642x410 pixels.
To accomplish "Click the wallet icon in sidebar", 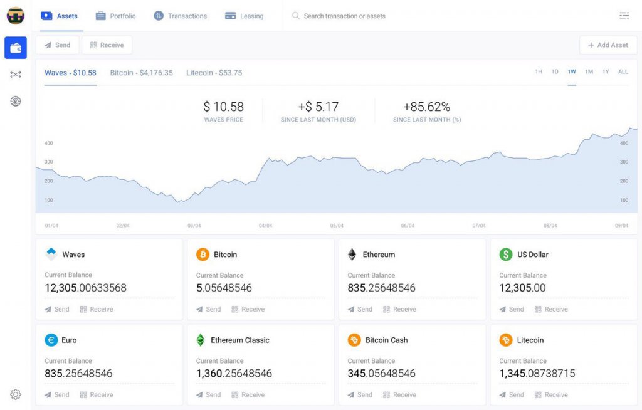I will (16, 48).
